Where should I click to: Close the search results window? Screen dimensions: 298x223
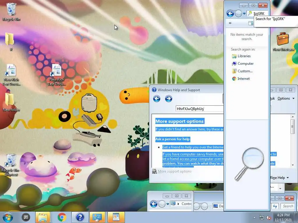(x=263, y=5)
